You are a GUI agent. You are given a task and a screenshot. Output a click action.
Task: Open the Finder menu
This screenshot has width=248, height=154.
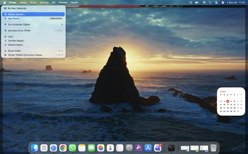tap(13, 2)
